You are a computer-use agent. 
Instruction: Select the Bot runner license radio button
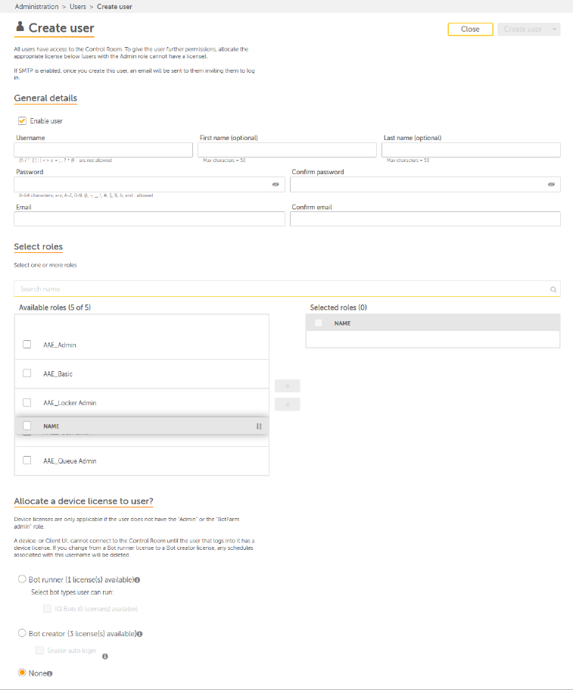click(x=22, y=579)
